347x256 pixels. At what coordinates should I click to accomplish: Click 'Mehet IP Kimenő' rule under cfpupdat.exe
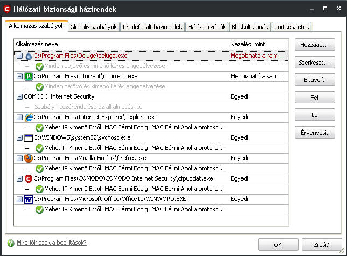click(x=136, y=189)
